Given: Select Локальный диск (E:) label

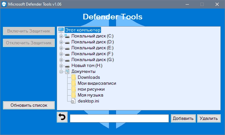Looking at the screenshot, I should [92, 48].
